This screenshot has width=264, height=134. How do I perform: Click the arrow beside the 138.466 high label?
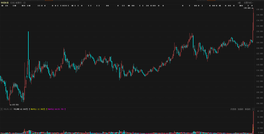(x=252, y=8)
